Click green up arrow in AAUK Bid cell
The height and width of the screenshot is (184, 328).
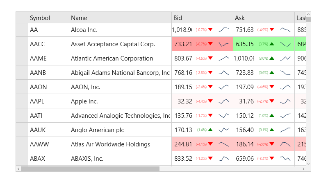coord(210,130)
